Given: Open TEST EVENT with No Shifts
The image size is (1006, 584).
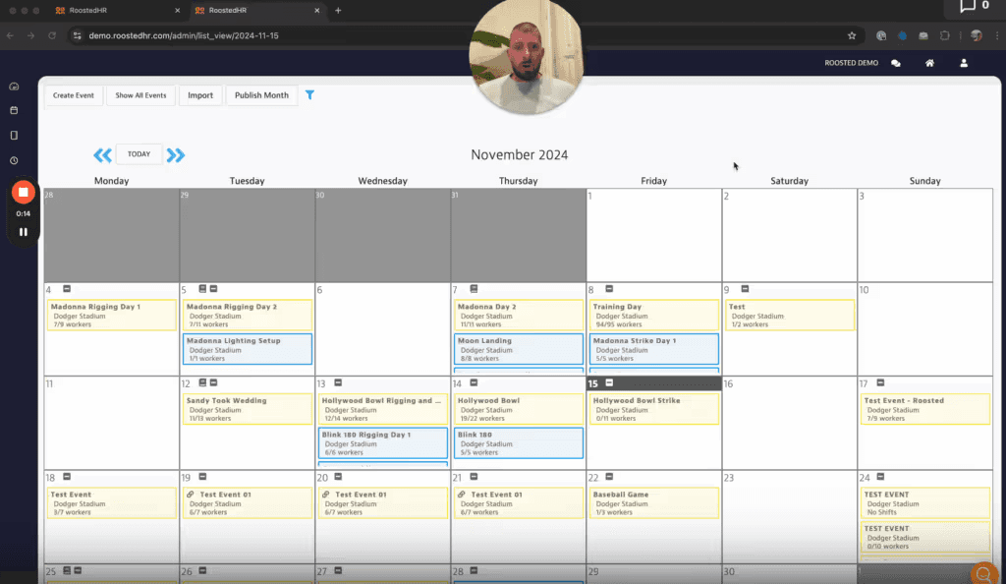Looking at the screenshot, I should (925, 503).
